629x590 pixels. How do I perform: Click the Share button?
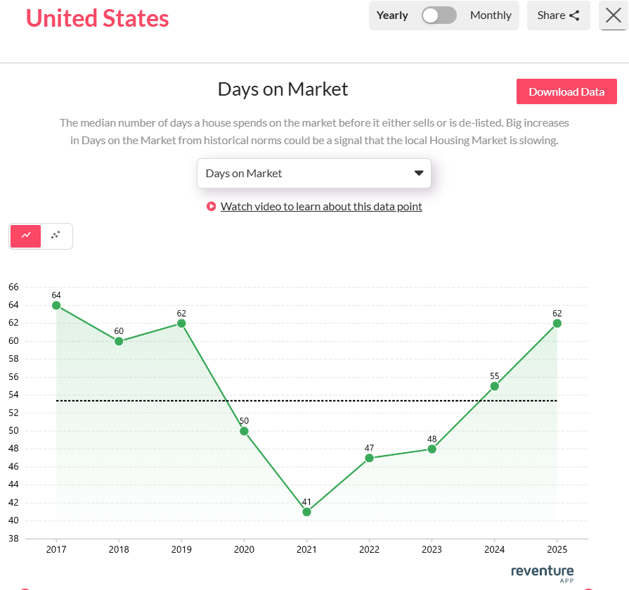pos(559,15)
